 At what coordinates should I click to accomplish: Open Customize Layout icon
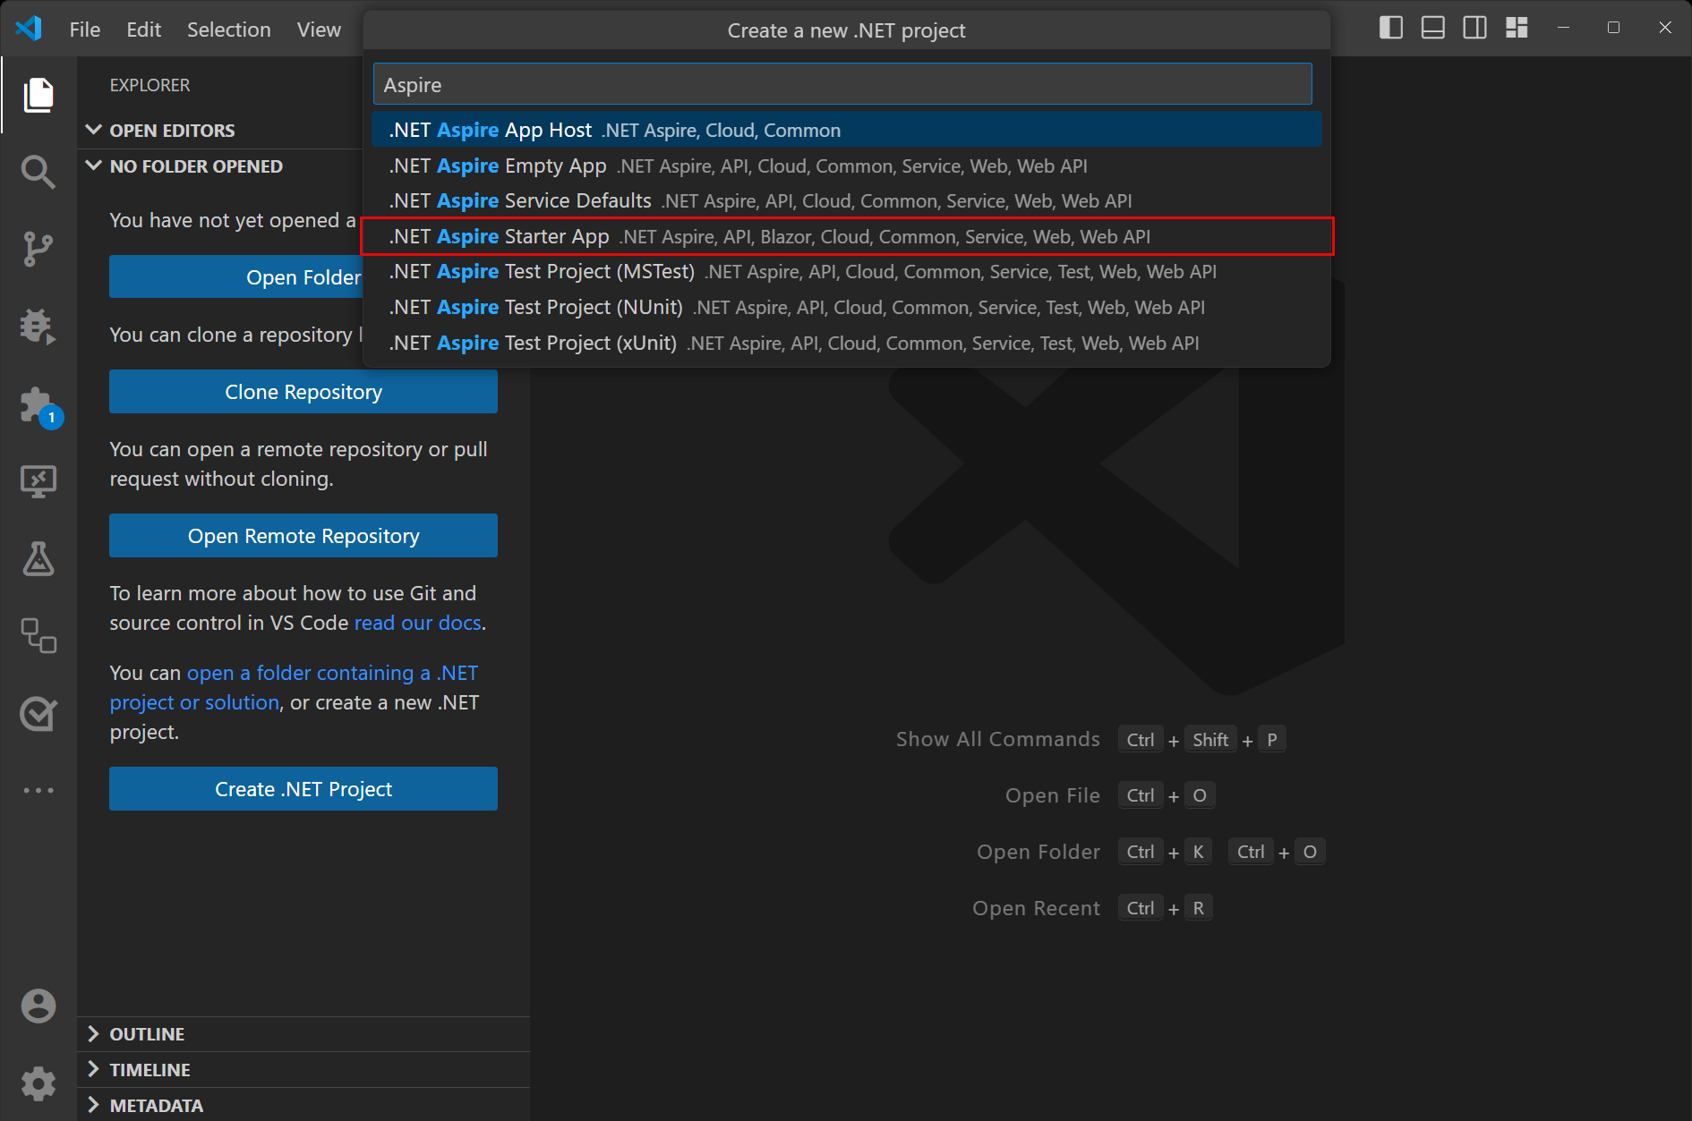coord(1517,28)
